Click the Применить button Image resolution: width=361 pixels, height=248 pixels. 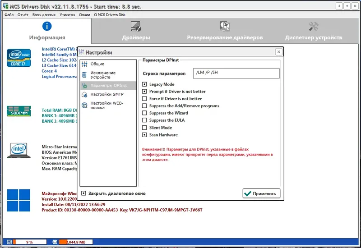point(261,193)
